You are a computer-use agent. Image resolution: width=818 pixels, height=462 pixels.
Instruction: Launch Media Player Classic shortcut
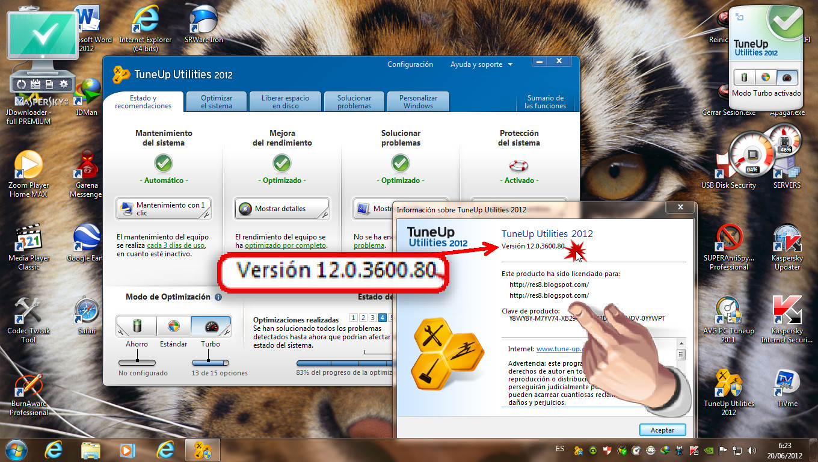click(29, 247)
